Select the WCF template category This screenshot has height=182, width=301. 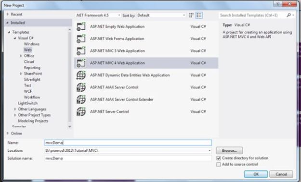coord(28,91)
